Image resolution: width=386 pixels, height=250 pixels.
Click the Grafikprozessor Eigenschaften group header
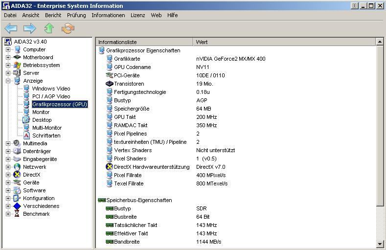coord(143,50)
